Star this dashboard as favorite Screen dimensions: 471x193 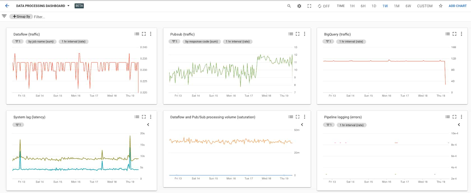(441, 6)
